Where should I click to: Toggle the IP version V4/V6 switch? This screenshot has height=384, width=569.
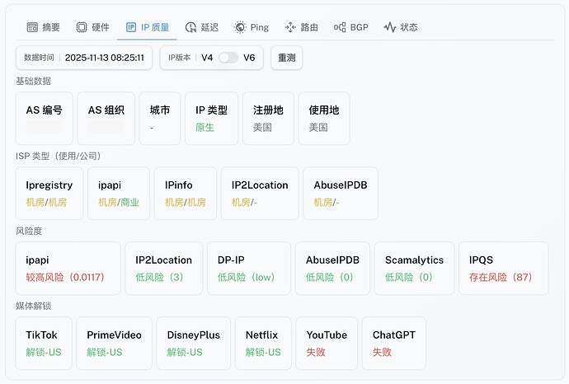click(228, 58)
